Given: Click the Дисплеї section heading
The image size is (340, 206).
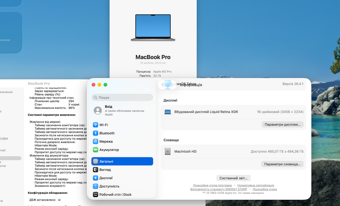Looking at the screenshot, I should [x=170, y=100].
